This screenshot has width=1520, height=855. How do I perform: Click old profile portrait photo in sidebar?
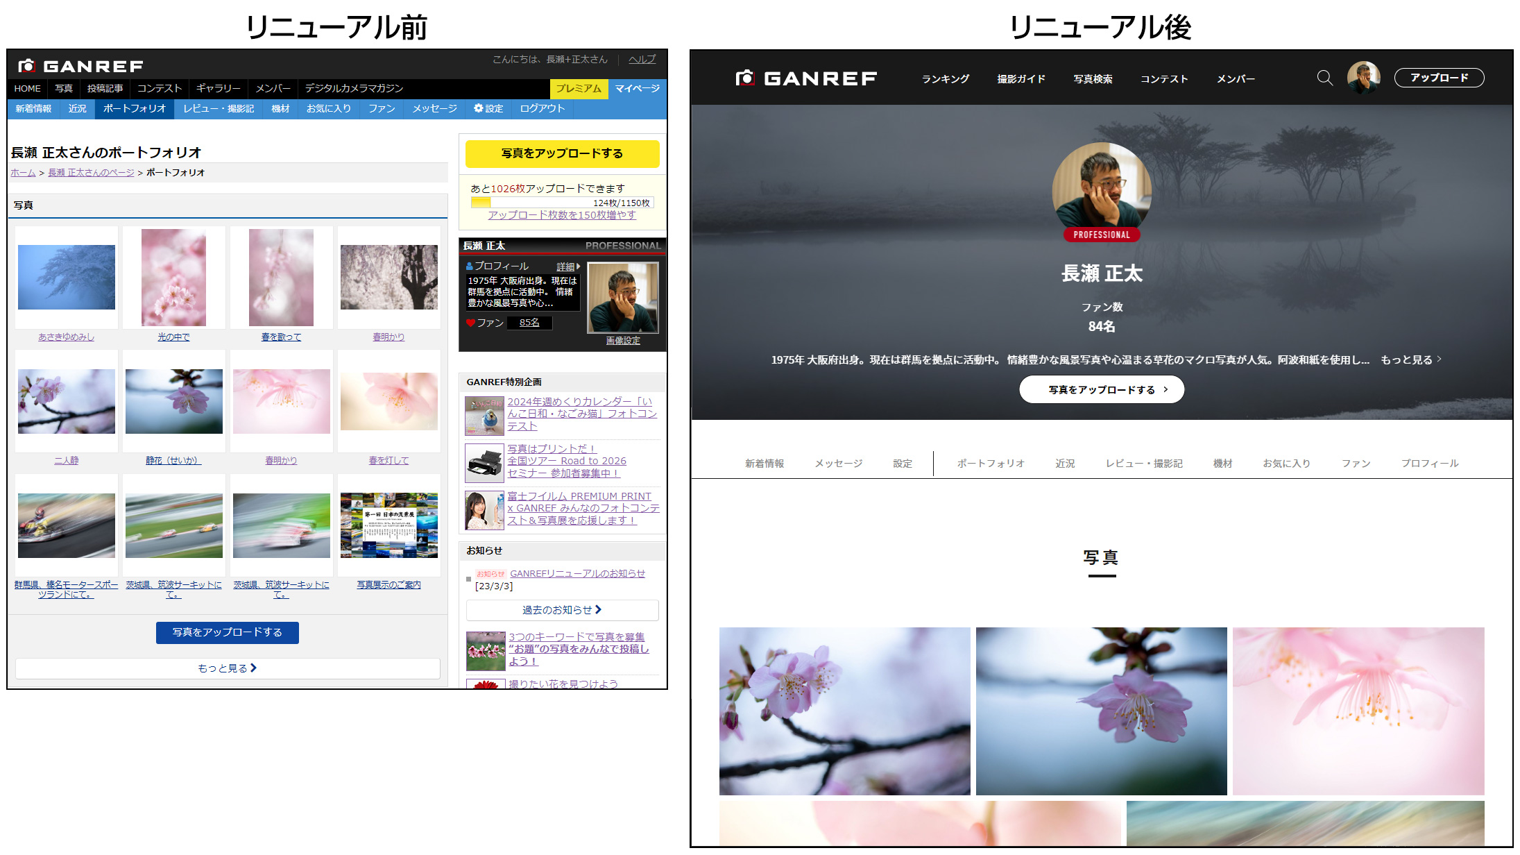[623, 298]
